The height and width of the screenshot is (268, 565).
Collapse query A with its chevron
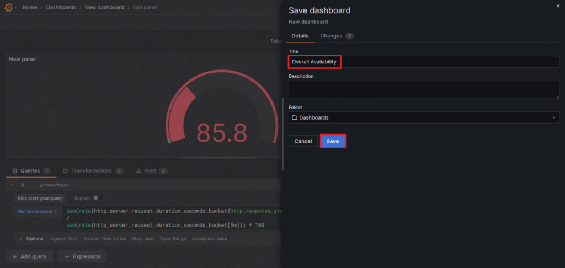[x=12, y=185]
